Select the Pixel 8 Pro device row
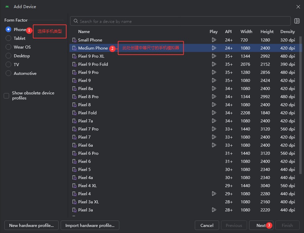304x233 pixels. click(186, 97)
